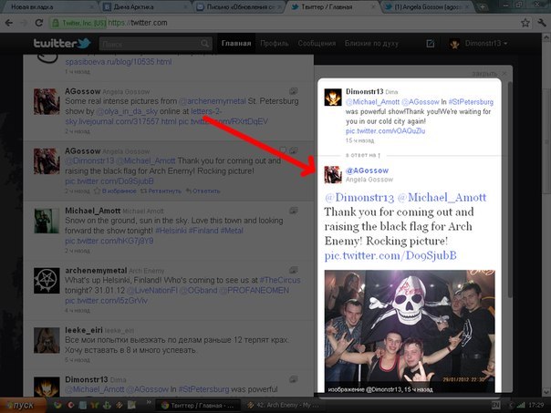This screenshot has height=413, width=551.
Task: Open the pirate flag concert photo
Action: click(x=410, y=331)
